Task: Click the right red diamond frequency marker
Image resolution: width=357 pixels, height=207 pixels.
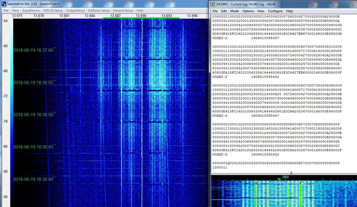Action: coord(300,183)
